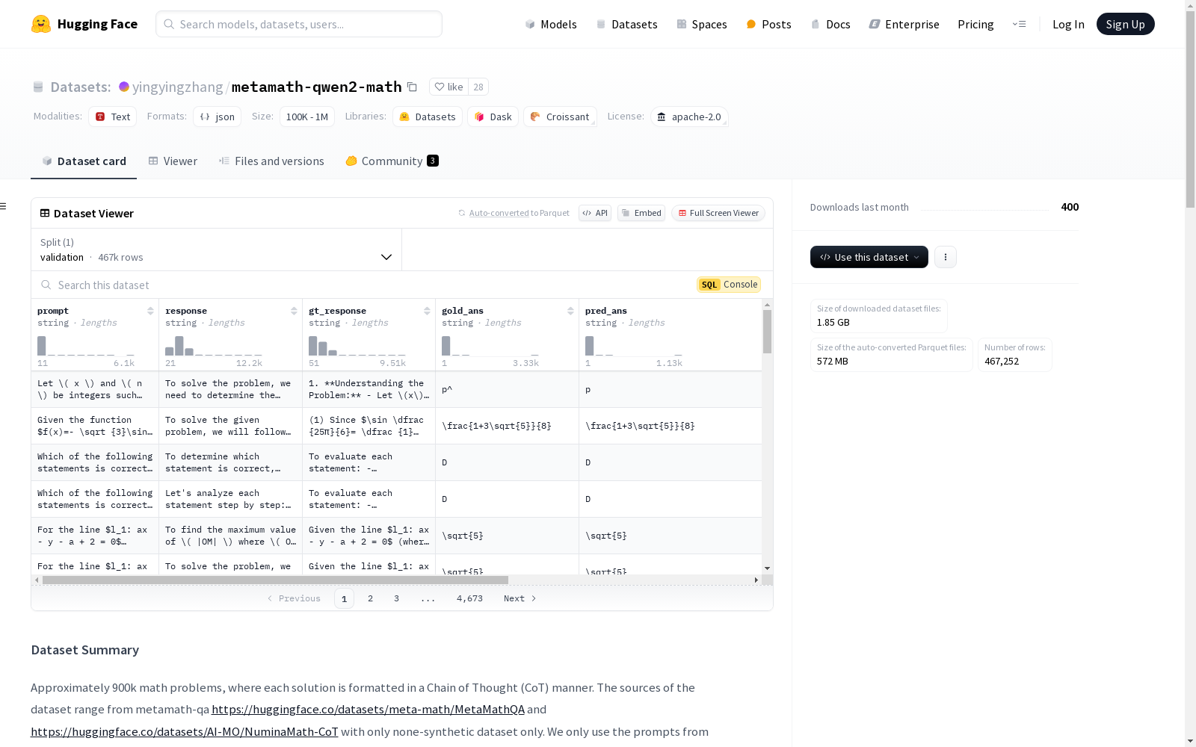Jump to last page 4,673
Viewport: 1196px width, 747px height.
click(x=469, y=598)
